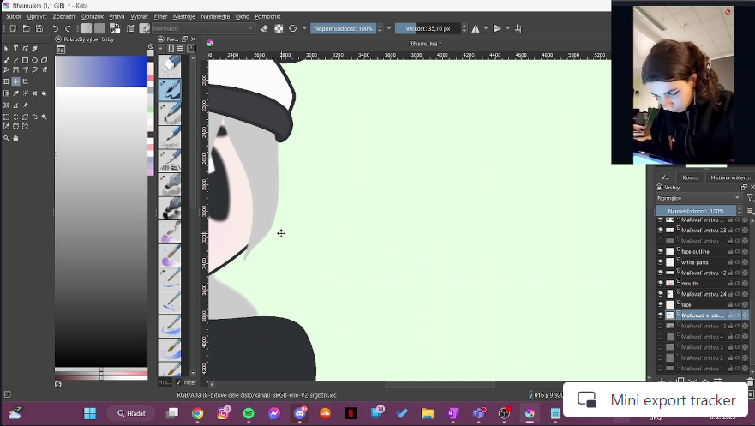Select the Text tool in the toolbox
Screen dimensions: 755x426
click(x=15, y=49)
